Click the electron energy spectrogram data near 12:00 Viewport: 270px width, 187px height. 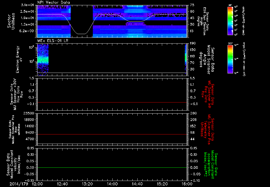[43, 59]
